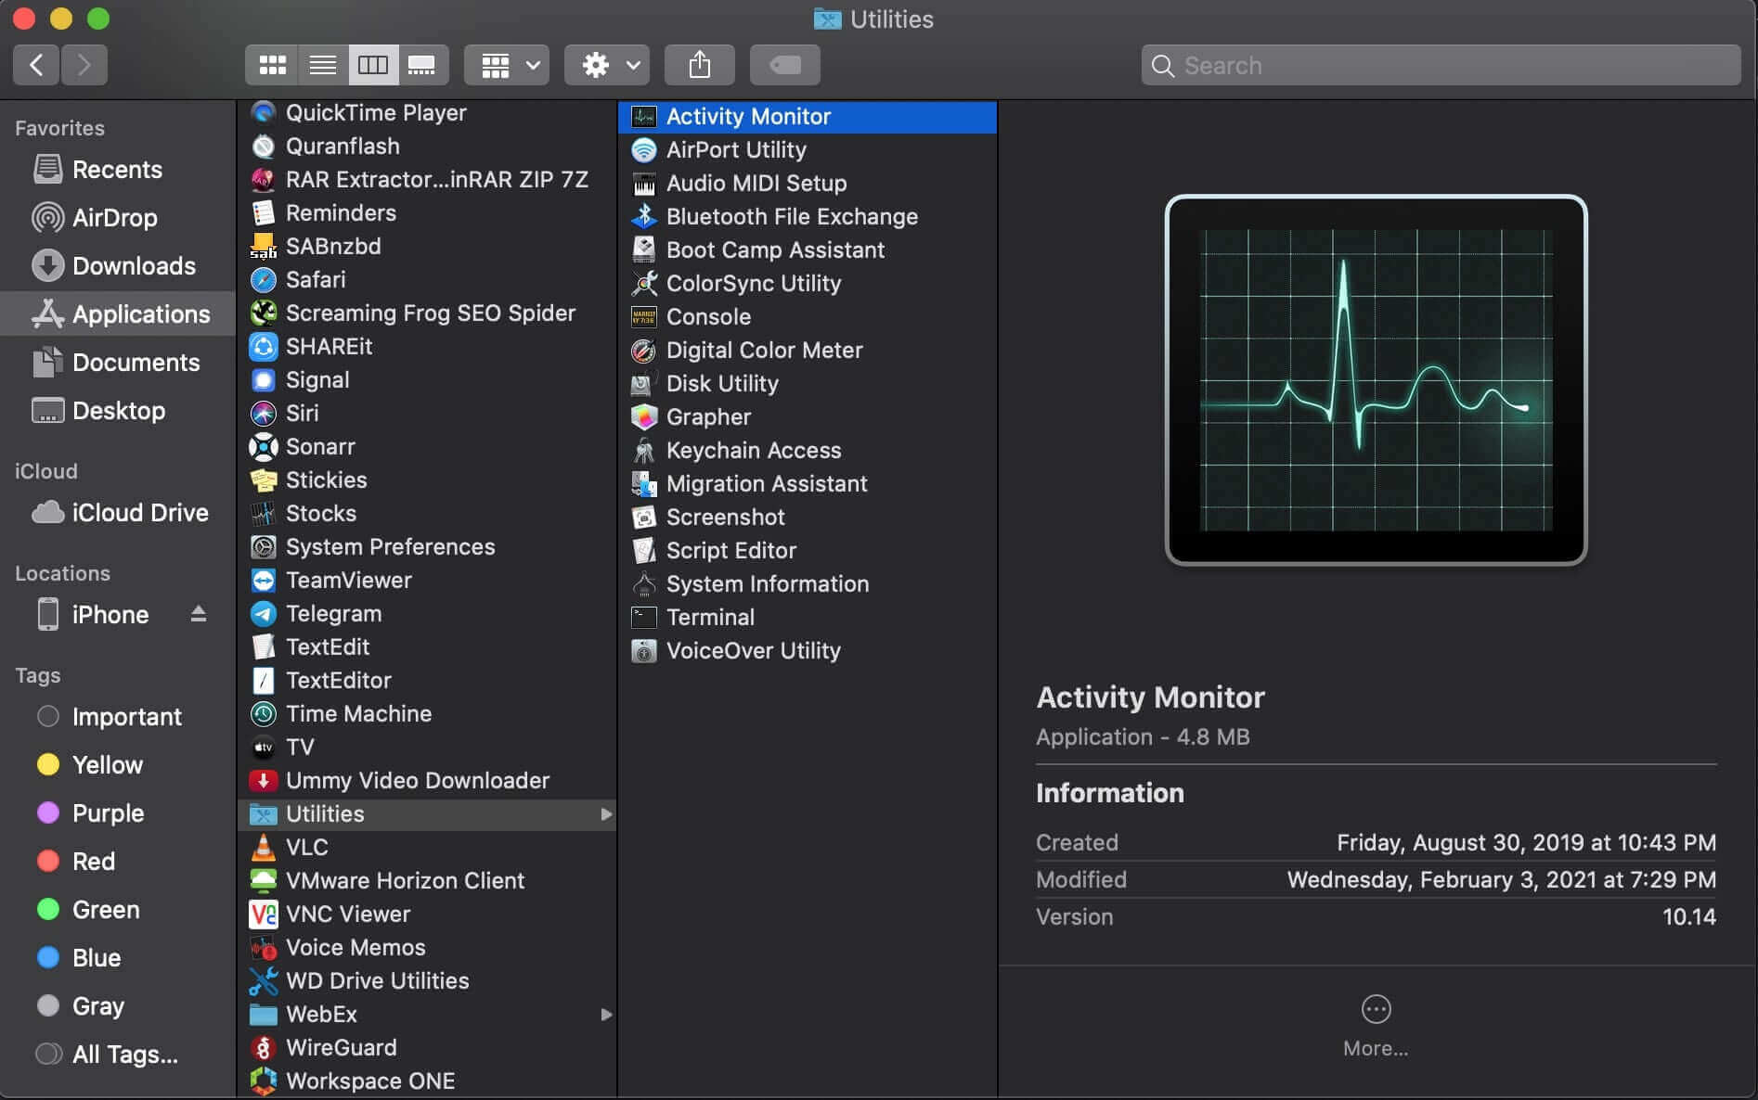Expand the WebEx folder arrow
The width and height of the screenshot is (1758, 1100).
(x=606, y=1015)
